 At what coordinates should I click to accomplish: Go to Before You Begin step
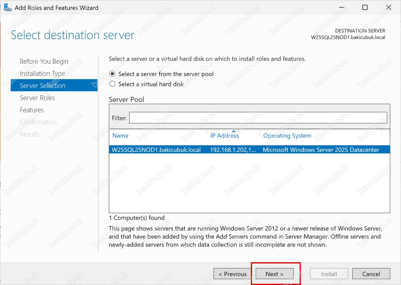tap(44, 61)
